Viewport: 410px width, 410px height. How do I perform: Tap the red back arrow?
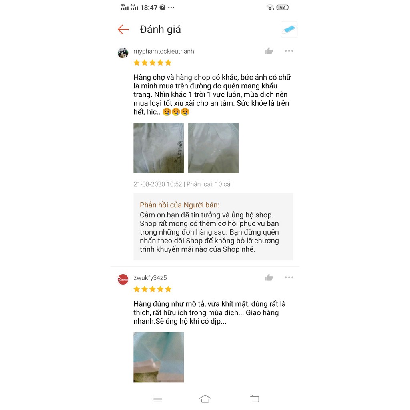(123, 30)
